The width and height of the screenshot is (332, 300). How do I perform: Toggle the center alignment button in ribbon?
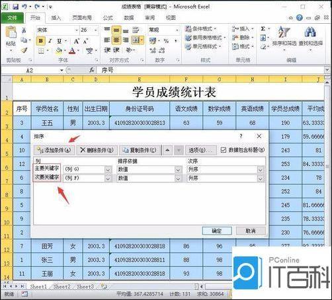[x=116, y=40]
